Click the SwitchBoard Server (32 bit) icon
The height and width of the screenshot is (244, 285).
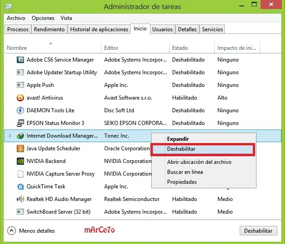tap(20, 212)
